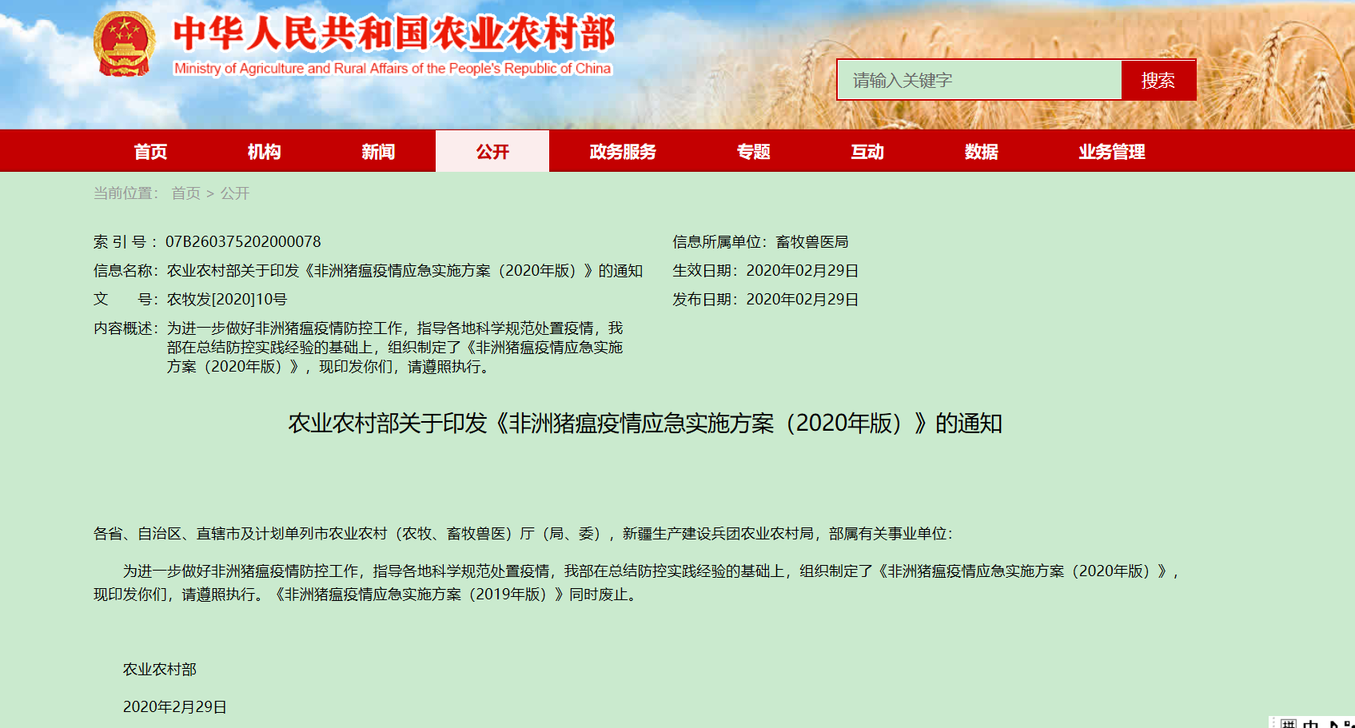The width and height of the screenshot is (1355, 728).
Task: Select the highlighted 公开 tab
Action: click(492, 152)
